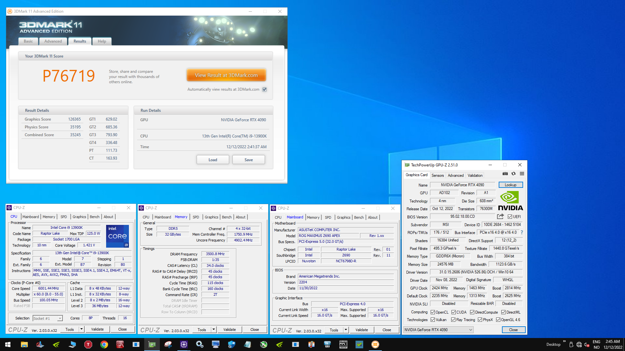
Task: Switch to the Advanced tab in 3DMark 11
Action: [x=53, y=41]
